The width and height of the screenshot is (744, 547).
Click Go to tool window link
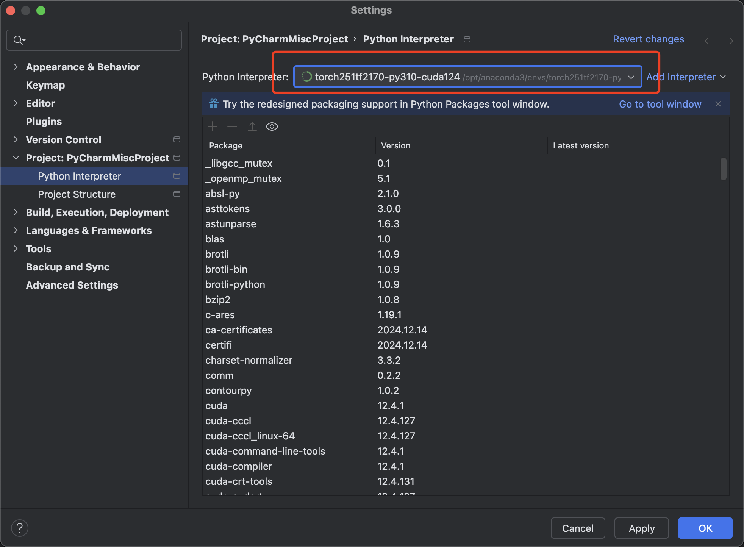(660, 104)
